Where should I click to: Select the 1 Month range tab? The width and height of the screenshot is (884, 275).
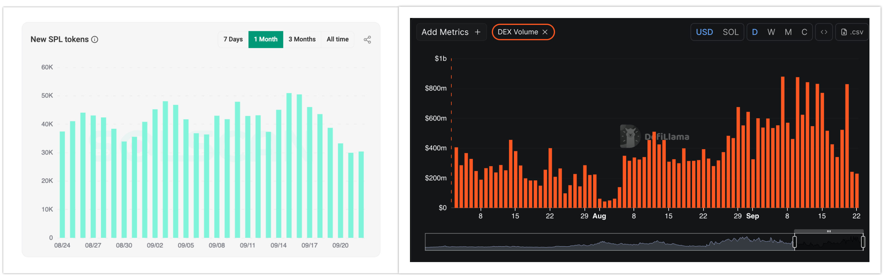[x=266, y=39]
